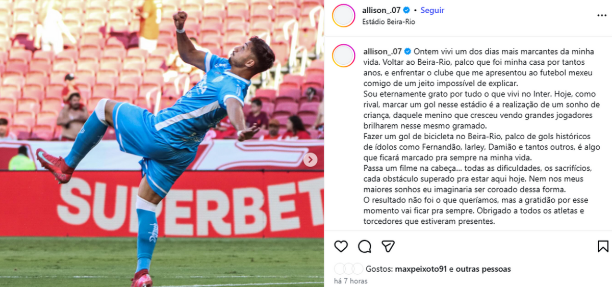Go to next photo with arrow
This screenshot has height=287, width=612.
click(x=310, y=160)
